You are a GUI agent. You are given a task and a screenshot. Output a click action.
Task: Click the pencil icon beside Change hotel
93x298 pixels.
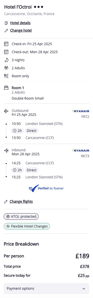coord(6,30)
